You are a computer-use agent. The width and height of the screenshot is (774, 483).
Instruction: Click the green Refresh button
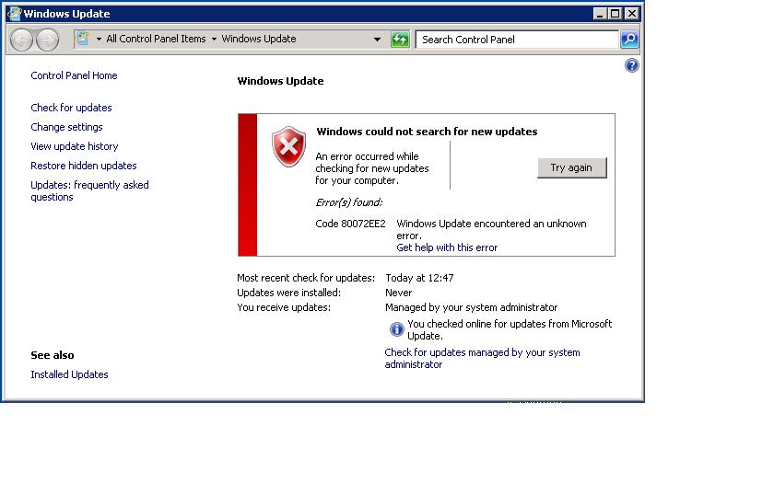tap(400, 39)
